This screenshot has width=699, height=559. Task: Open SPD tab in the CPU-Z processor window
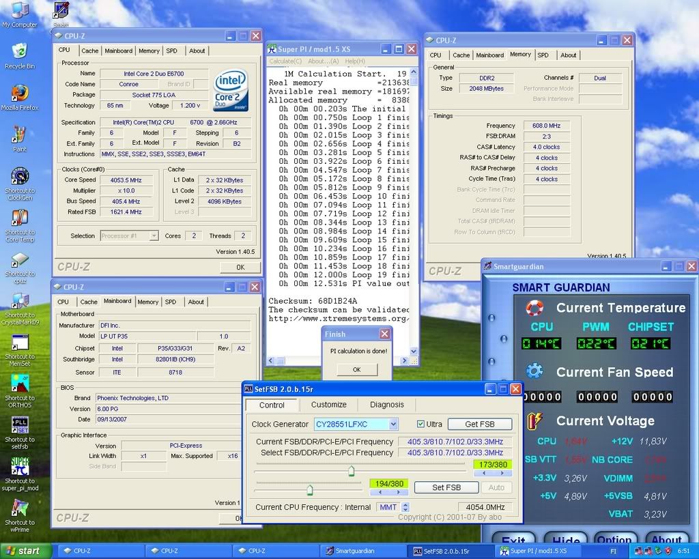point(171,51)
